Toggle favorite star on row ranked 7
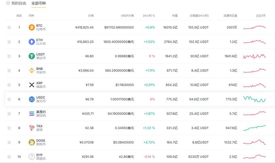Viewport: 275px width, 163px height. pyautogui.click(x=9, y=113)
